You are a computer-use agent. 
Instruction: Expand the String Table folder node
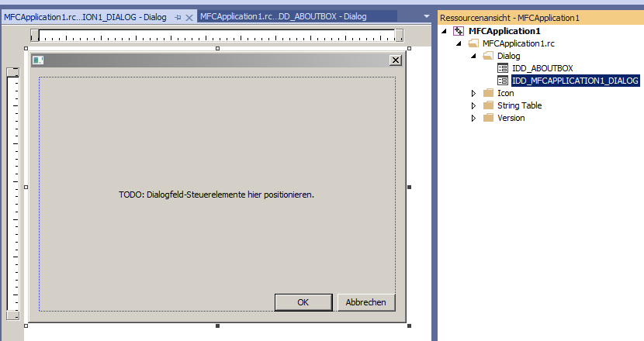click(x=473, y=105)
